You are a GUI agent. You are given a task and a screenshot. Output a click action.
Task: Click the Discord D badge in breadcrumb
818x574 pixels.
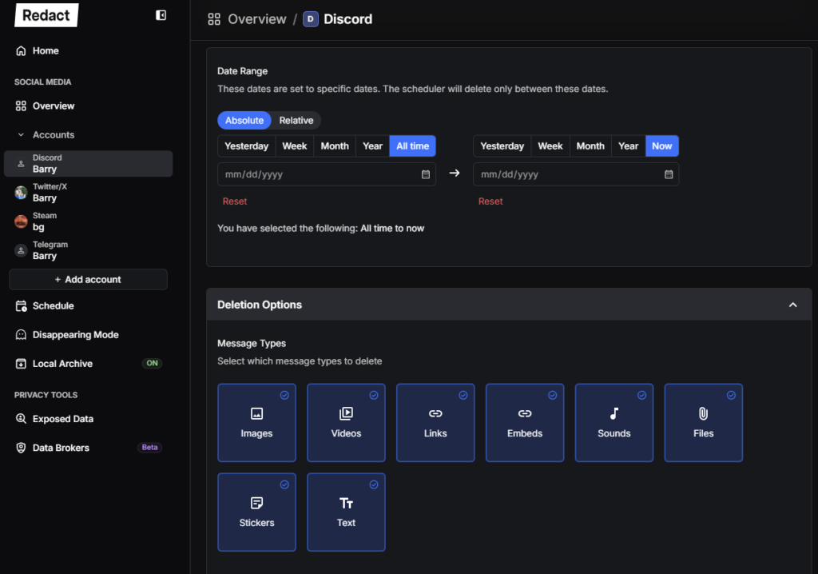tap(311, 19)
